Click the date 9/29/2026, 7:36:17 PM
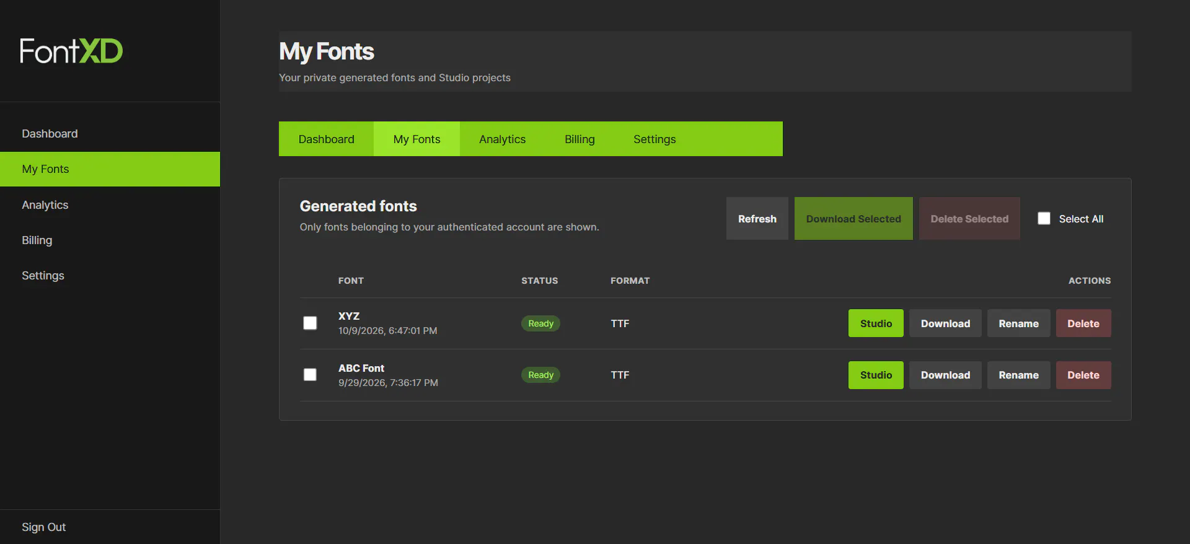 388,383
